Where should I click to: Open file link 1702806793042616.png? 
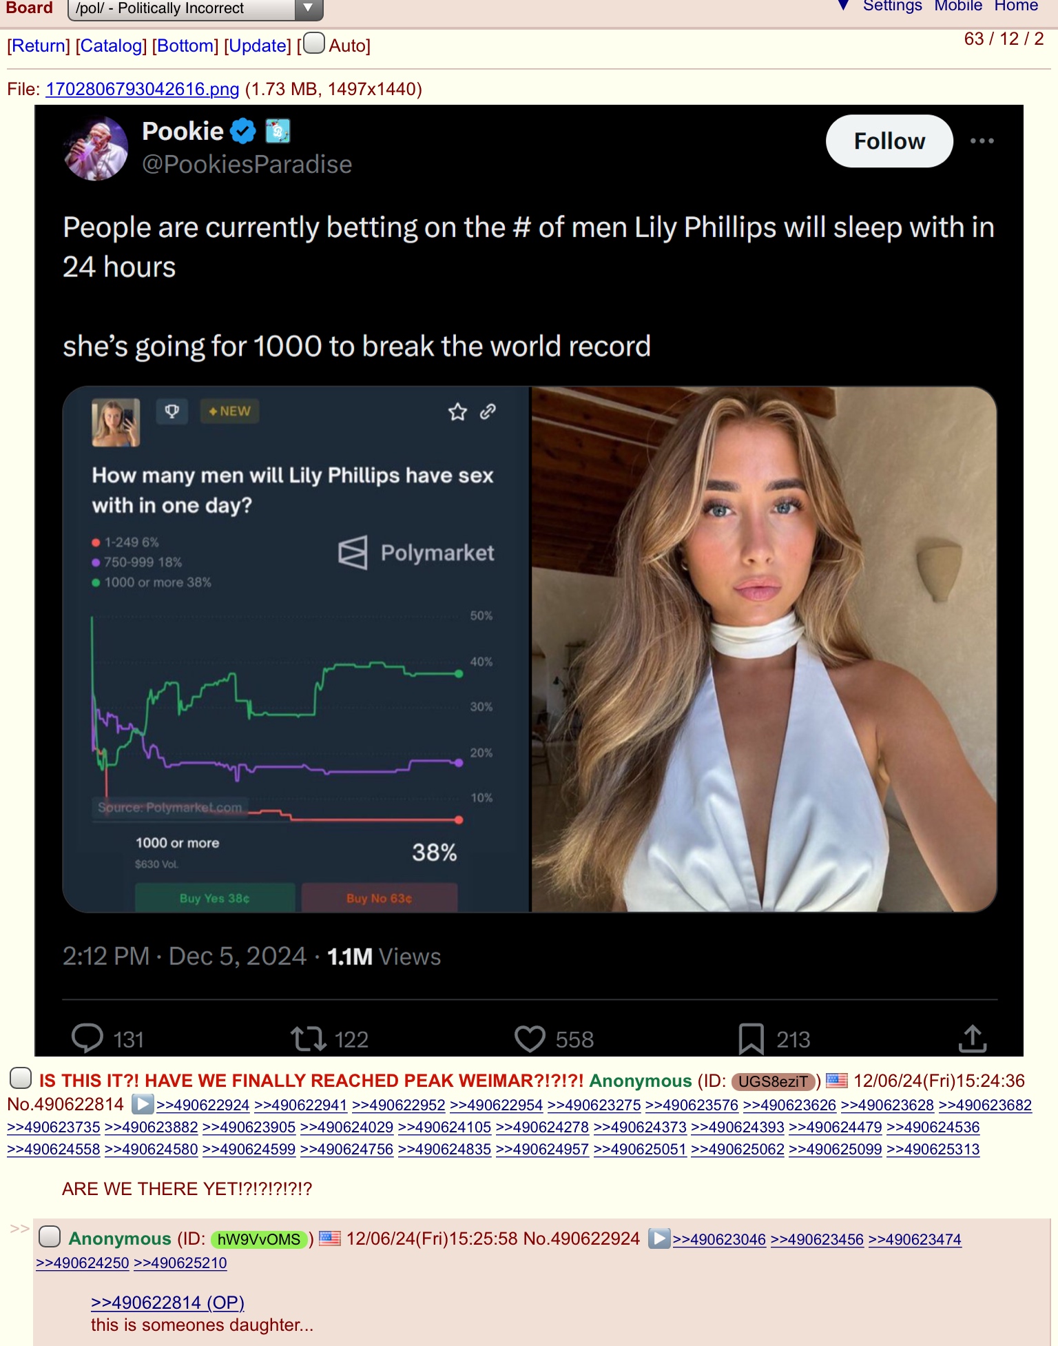143,89
